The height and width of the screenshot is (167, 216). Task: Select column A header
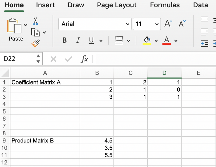pyautogui.click(x=45, y=73)
